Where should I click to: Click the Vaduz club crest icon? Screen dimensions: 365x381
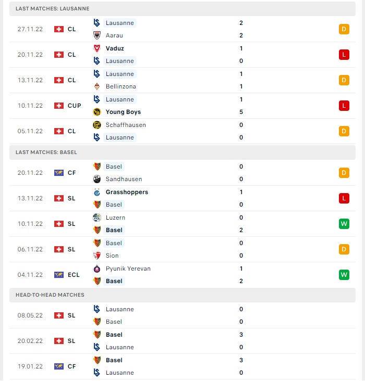coord(97,48)
